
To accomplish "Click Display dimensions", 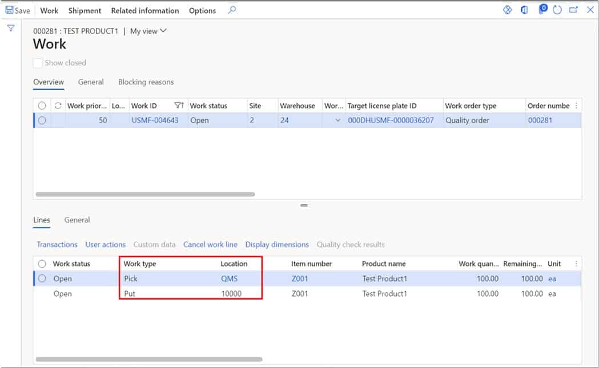I will [x=277, y=245].
